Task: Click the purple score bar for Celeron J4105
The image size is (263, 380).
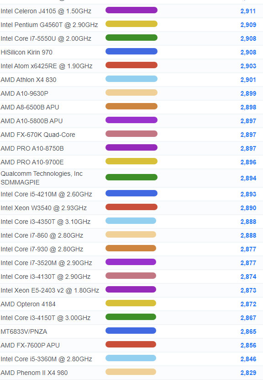Action: tap(131, 10)
